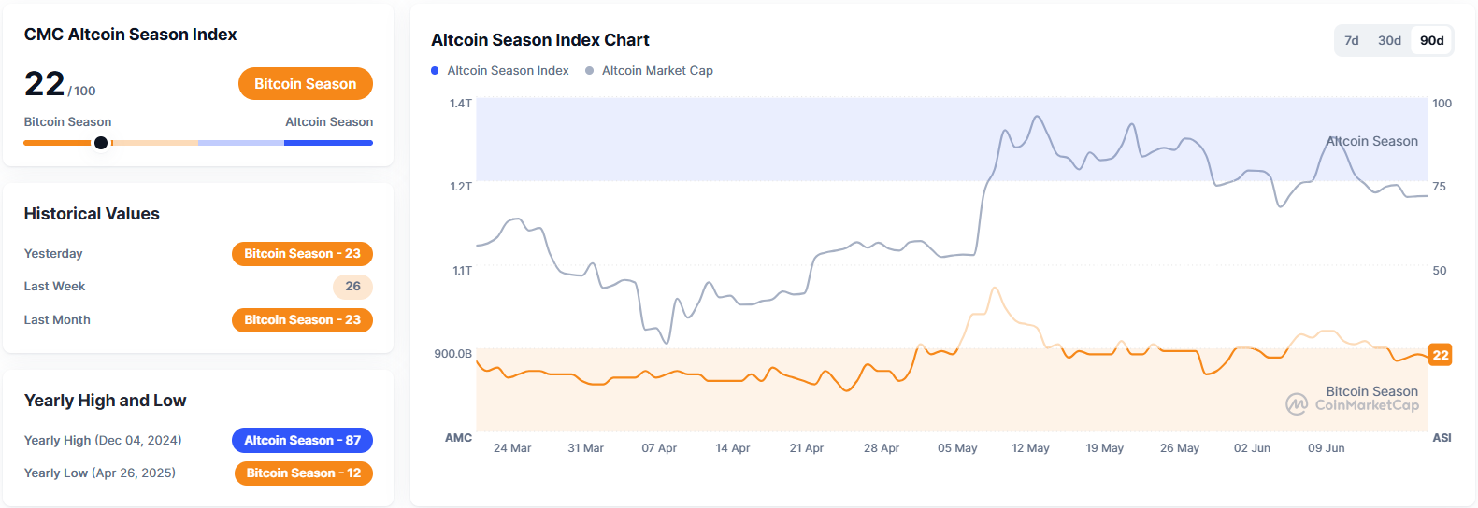Click the orange Bitcoin Season status button
1478x508 pixels.
coord(305,84)
